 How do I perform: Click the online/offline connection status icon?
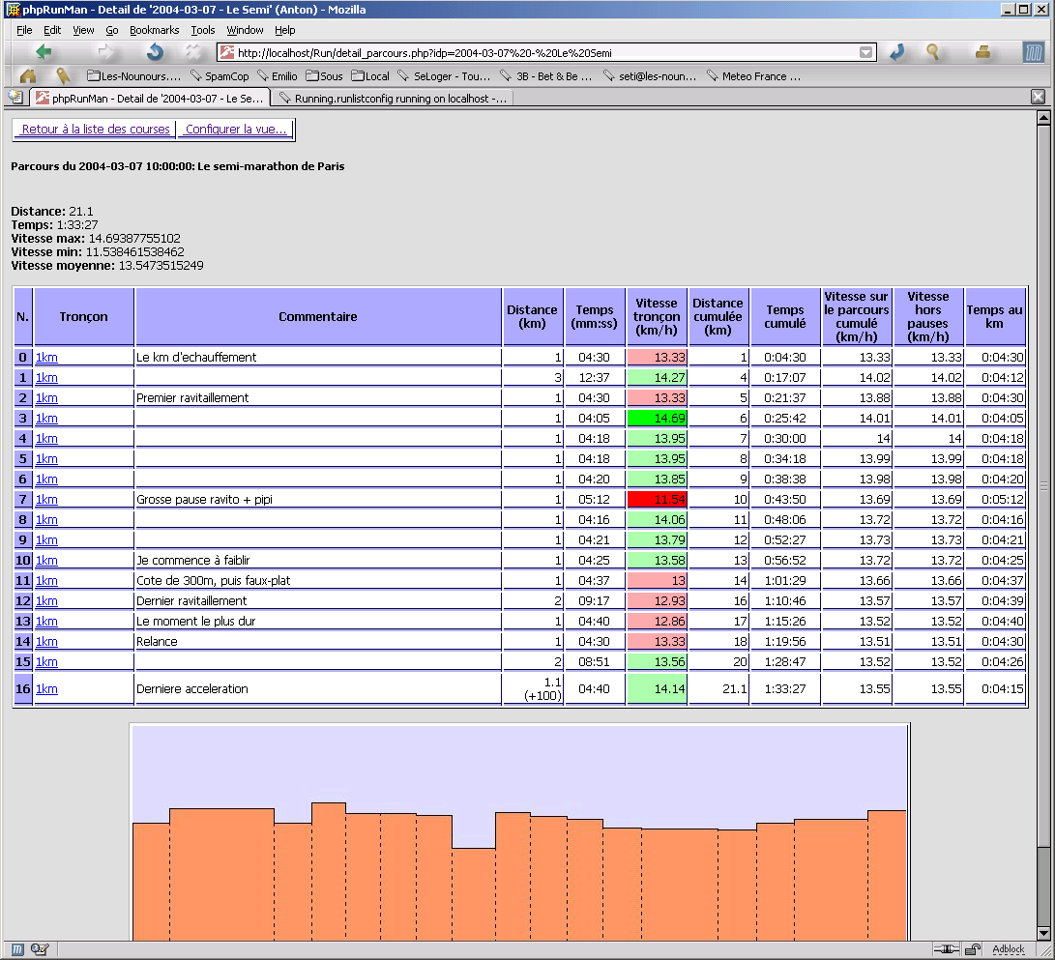[948, 949]
